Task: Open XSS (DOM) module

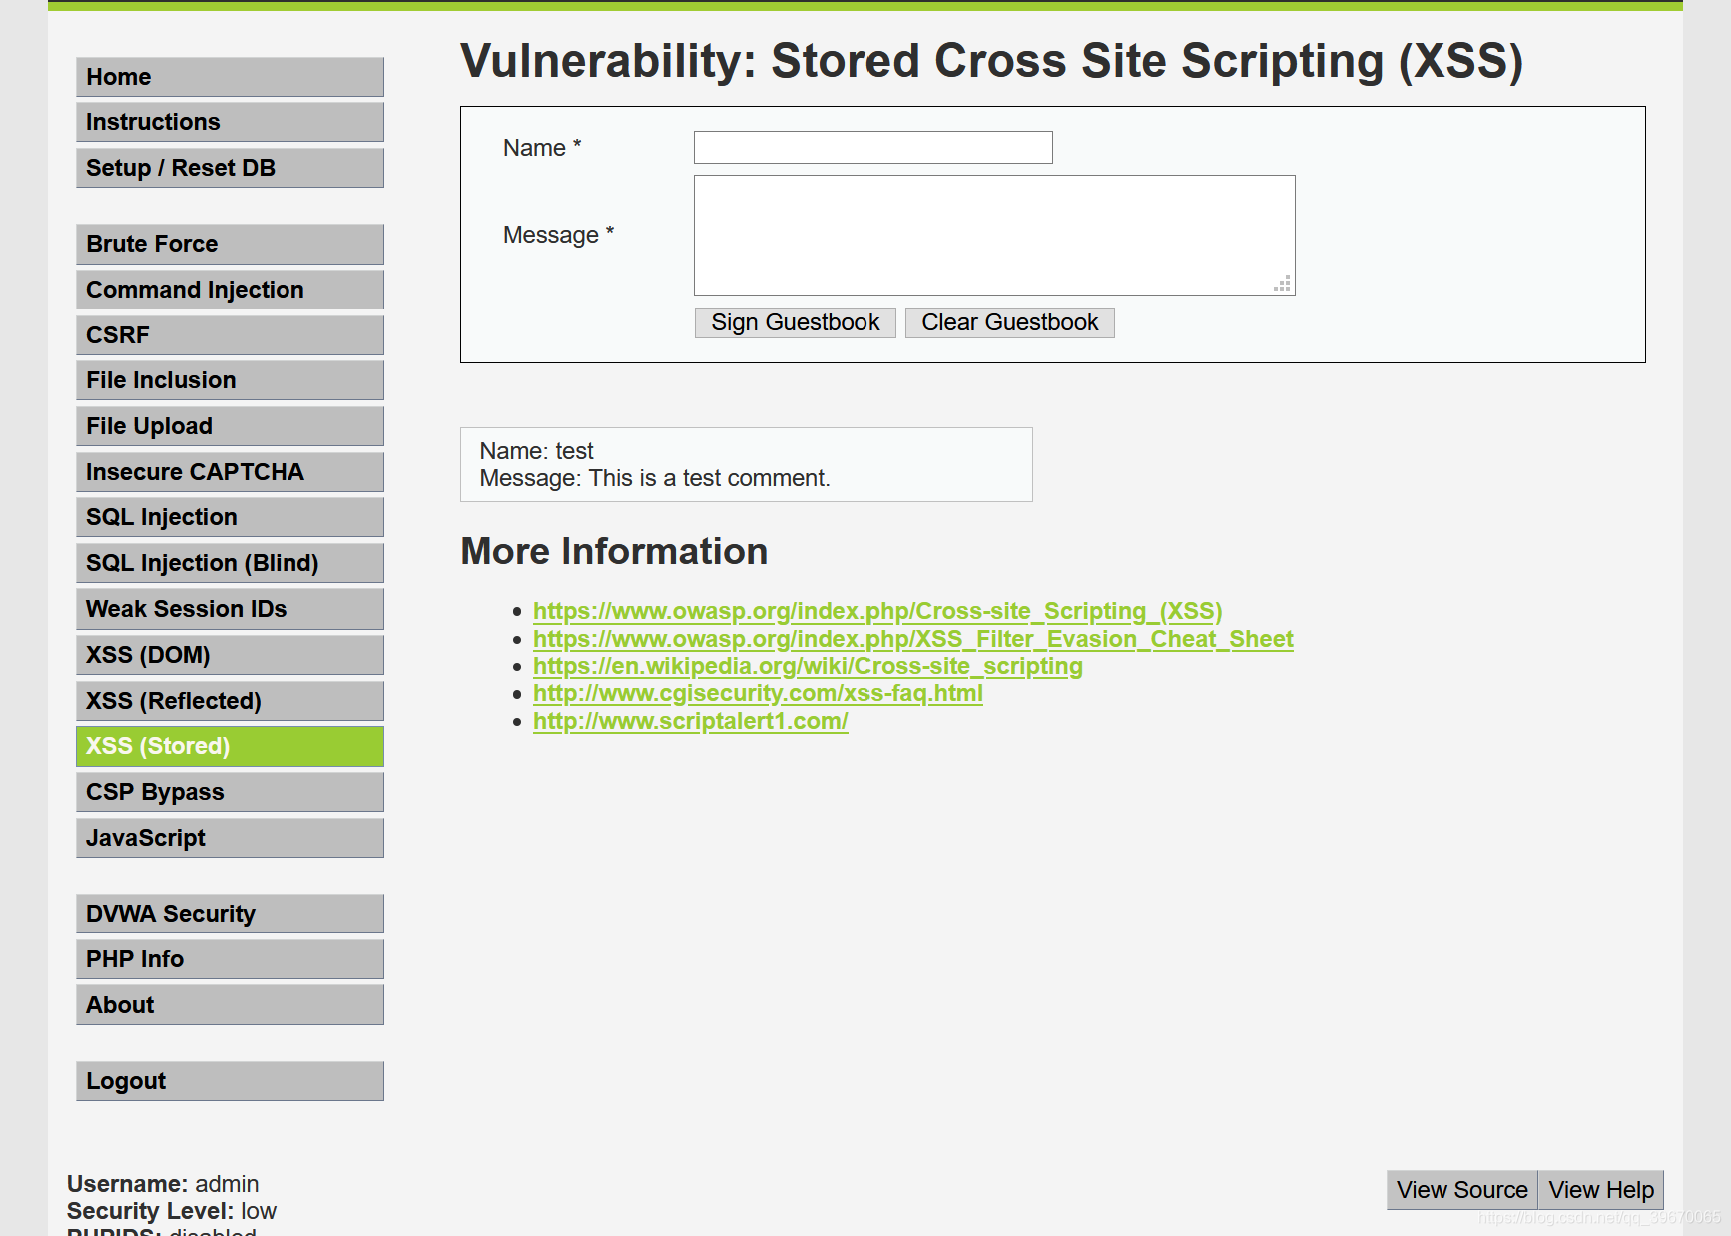Action: tap(230, 655)
